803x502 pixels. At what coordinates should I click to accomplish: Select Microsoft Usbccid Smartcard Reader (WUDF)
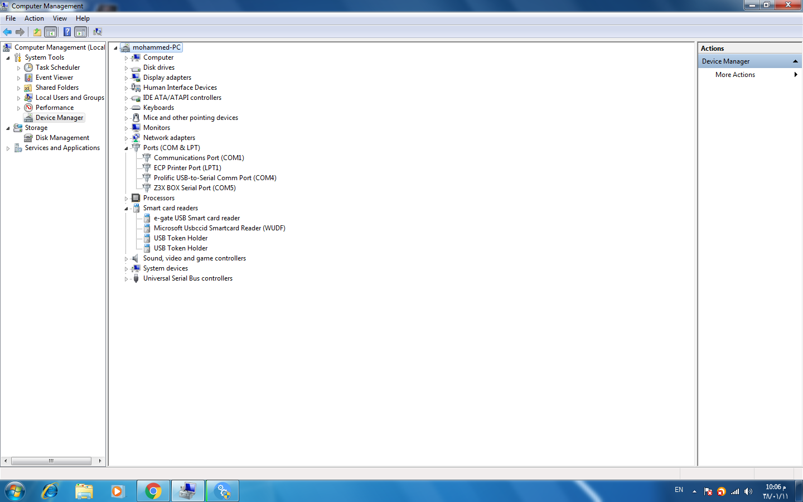(220, 228)
